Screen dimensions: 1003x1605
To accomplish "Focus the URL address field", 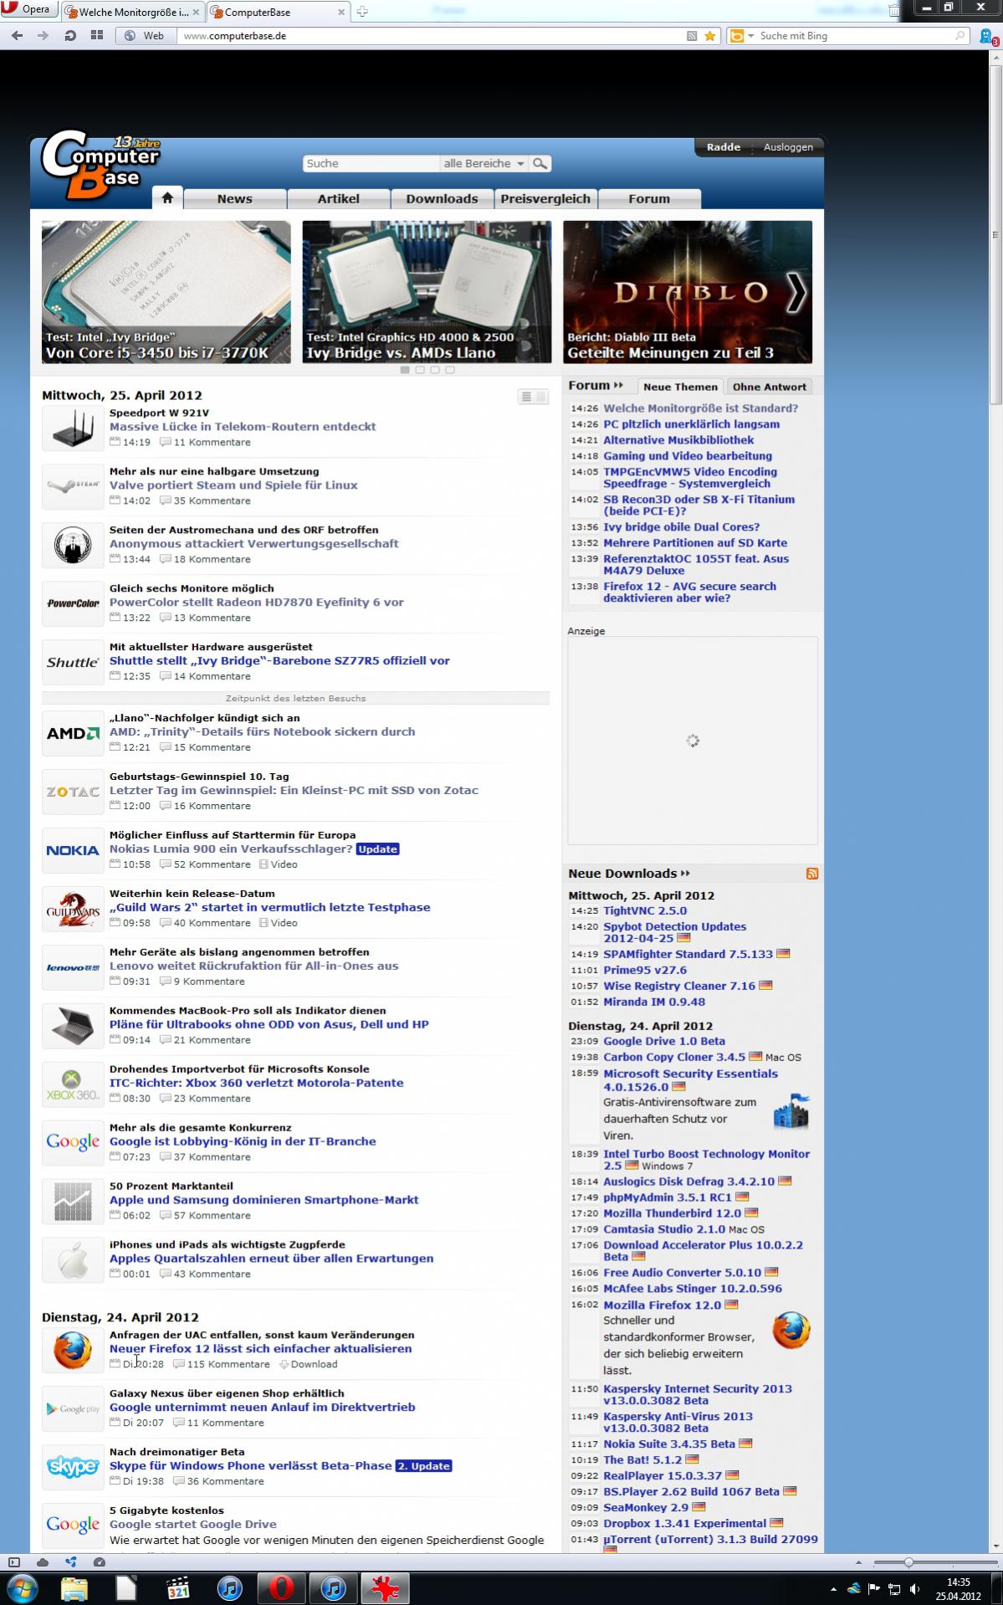I will point(431,36).
